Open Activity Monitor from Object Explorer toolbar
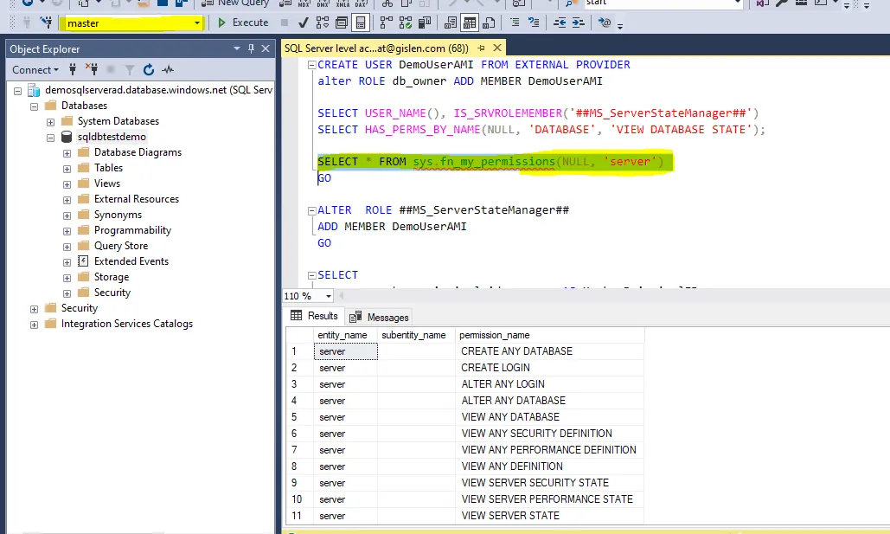 tap(168, 69)
